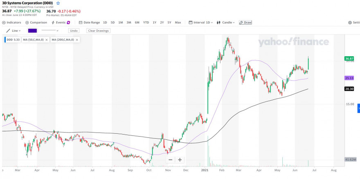Image resolution: width=360 pixels, height=179 pixels.
Task: Expand the blue side panel arrow
Action: [x=359, y=108]
